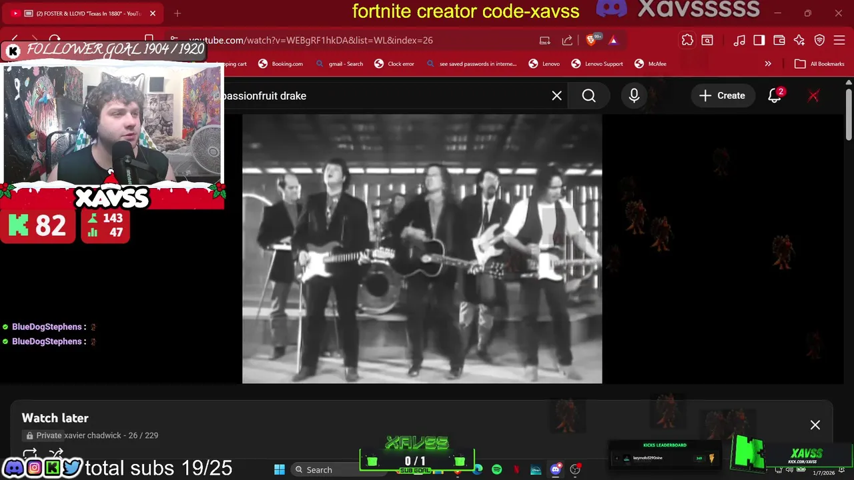This screenshot has width=854, height=480.
Task: Open the tab search icon in toolbar
Action: [707, 41]
